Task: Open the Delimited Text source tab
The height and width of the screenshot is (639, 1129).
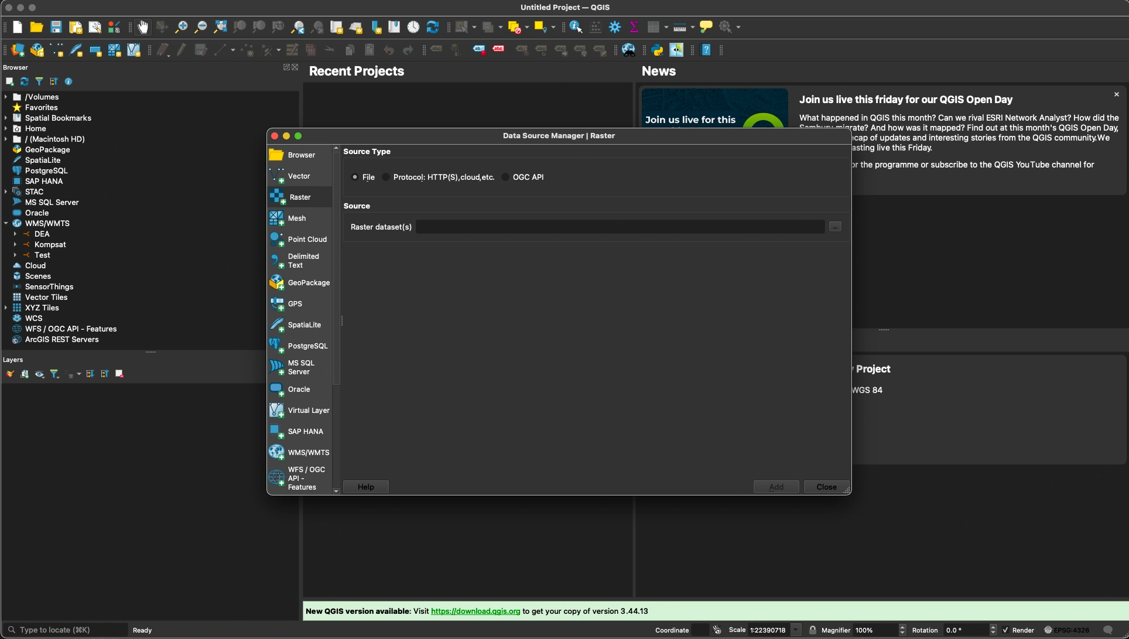Action: click(x=300, y=261)
